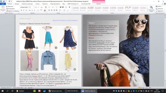Center the text
The height and width of the screenshot is (93, 166).
52,10
